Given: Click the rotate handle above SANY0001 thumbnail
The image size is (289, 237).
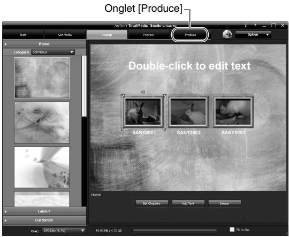Looking at the screenshot, I should click(143, 92).
